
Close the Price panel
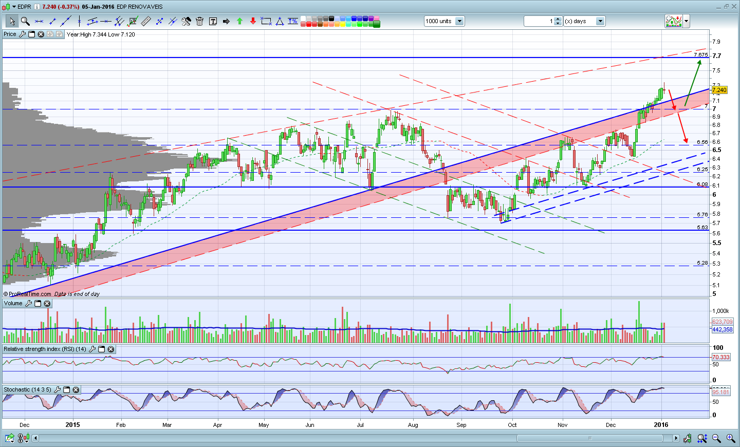[x=41, y=34]
